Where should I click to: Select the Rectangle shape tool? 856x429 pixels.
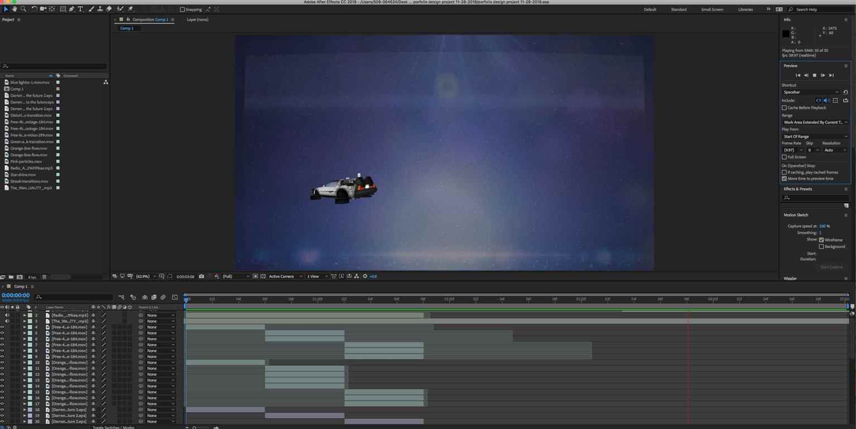[x=63, y=9]
